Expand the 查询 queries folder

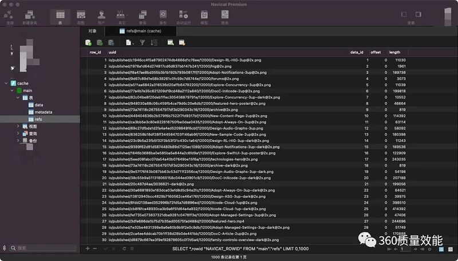(x=18, y=133)
